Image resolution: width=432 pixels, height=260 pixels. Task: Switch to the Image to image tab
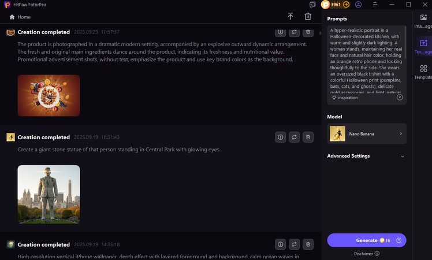tap(423, 22)
